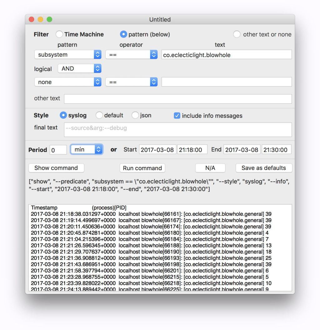The width and height of the screenshot is (320, 330).
Task: Open the min period units dropdown
Action: pos(87,150)
